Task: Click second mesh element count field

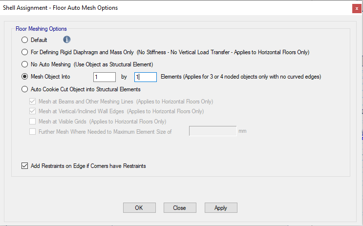Action: coord(145,77)
